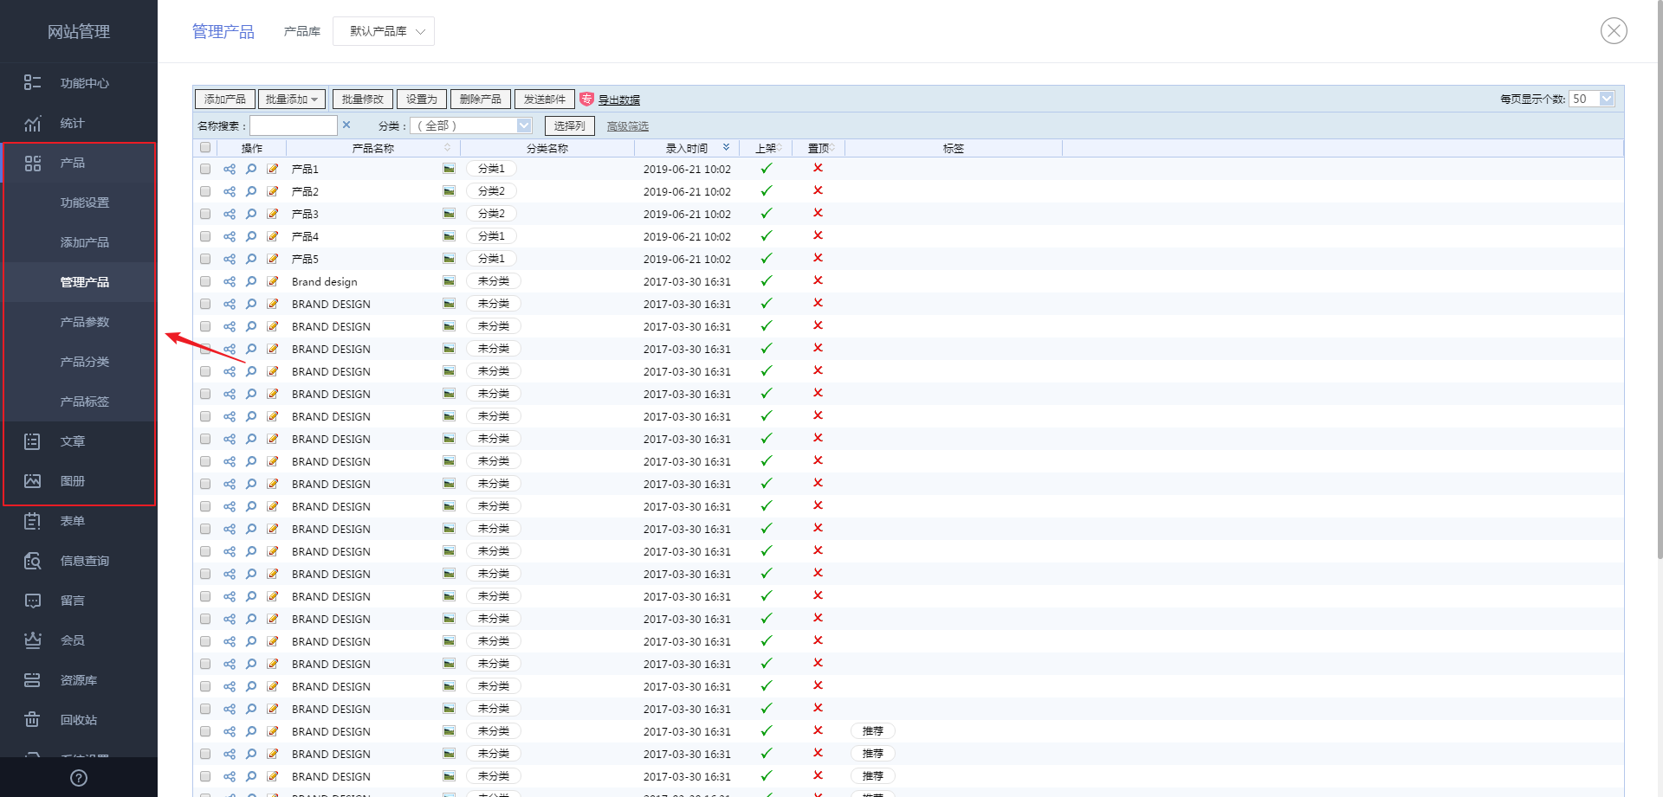
Task: Open the 高级筛选 link
Action: click(x=628, y=126)
